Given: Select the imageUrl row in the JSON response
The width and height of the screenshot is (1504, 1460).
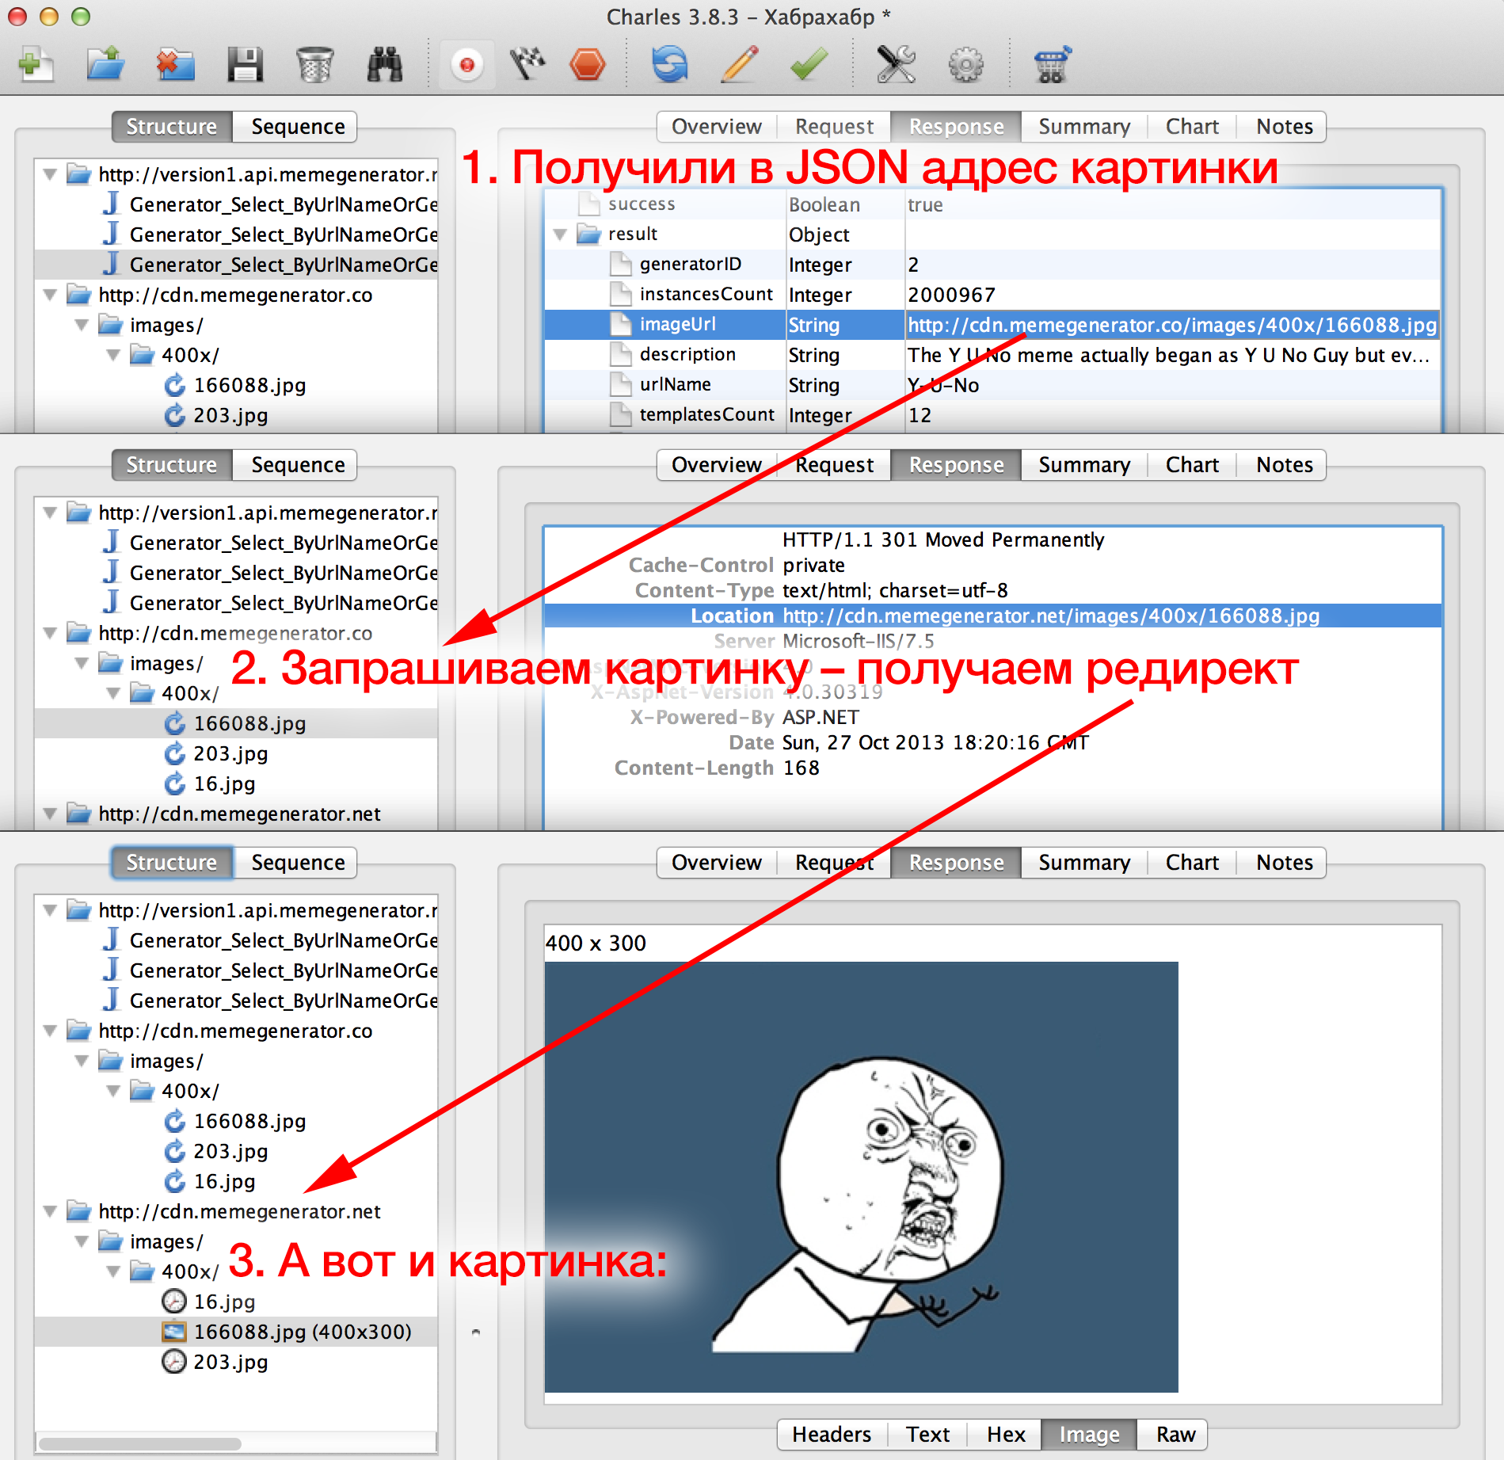Looking at the screenshot, I should coord(678,324).
